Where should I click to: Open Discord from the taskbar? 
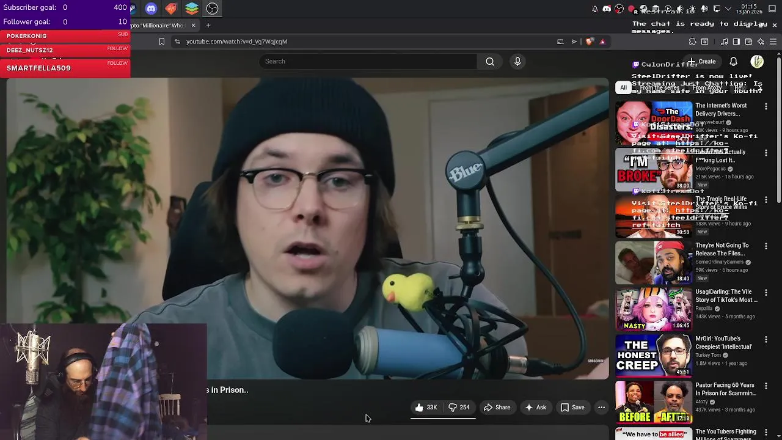point(151,9)
